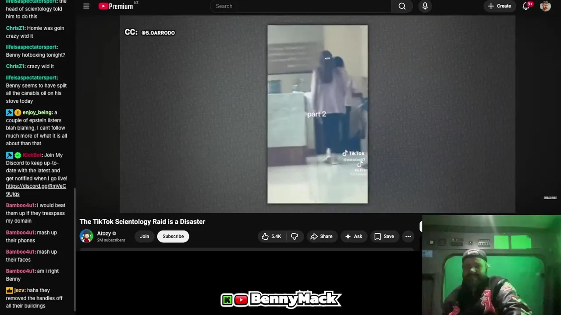Save the video to a playlist
The image size is (561, 315).
[384, 236]
